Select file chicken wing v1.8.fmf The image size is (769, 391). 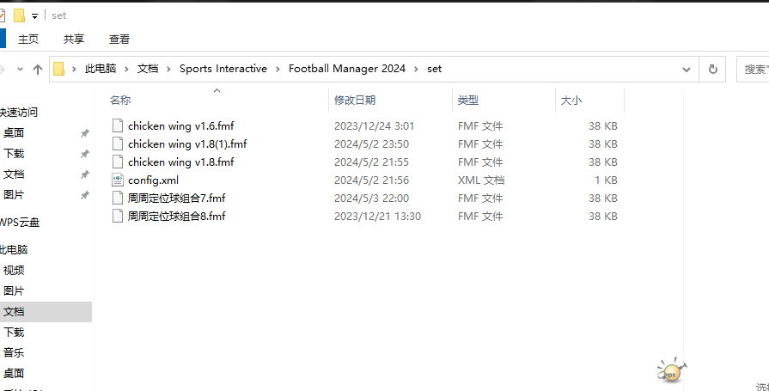pos(181,162)
